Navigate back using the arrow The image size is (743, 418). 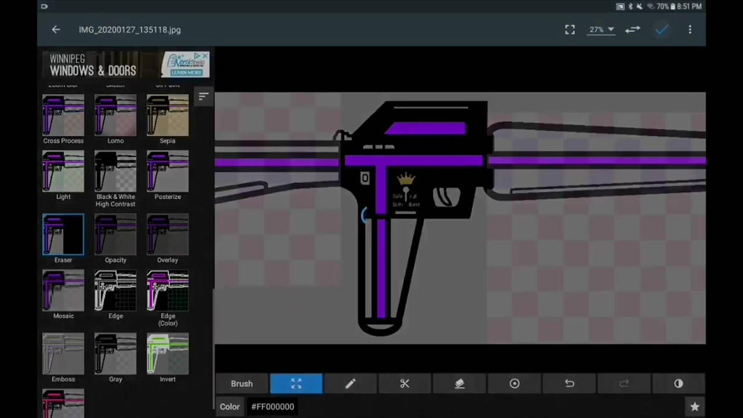55,29
